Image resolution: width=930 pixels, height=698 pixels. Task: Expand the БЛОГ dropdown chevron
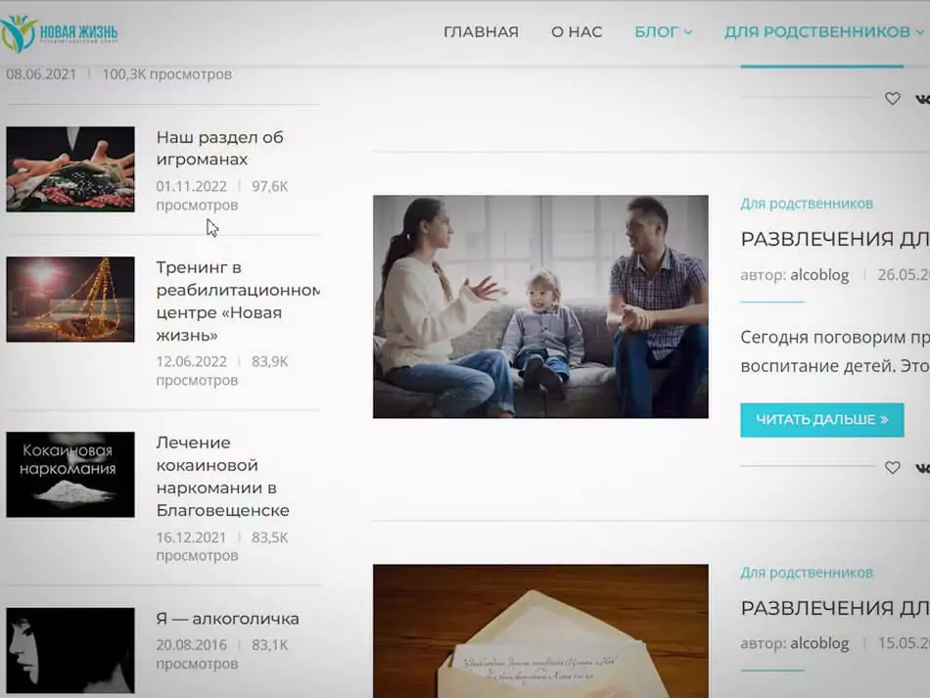[688, 32]
